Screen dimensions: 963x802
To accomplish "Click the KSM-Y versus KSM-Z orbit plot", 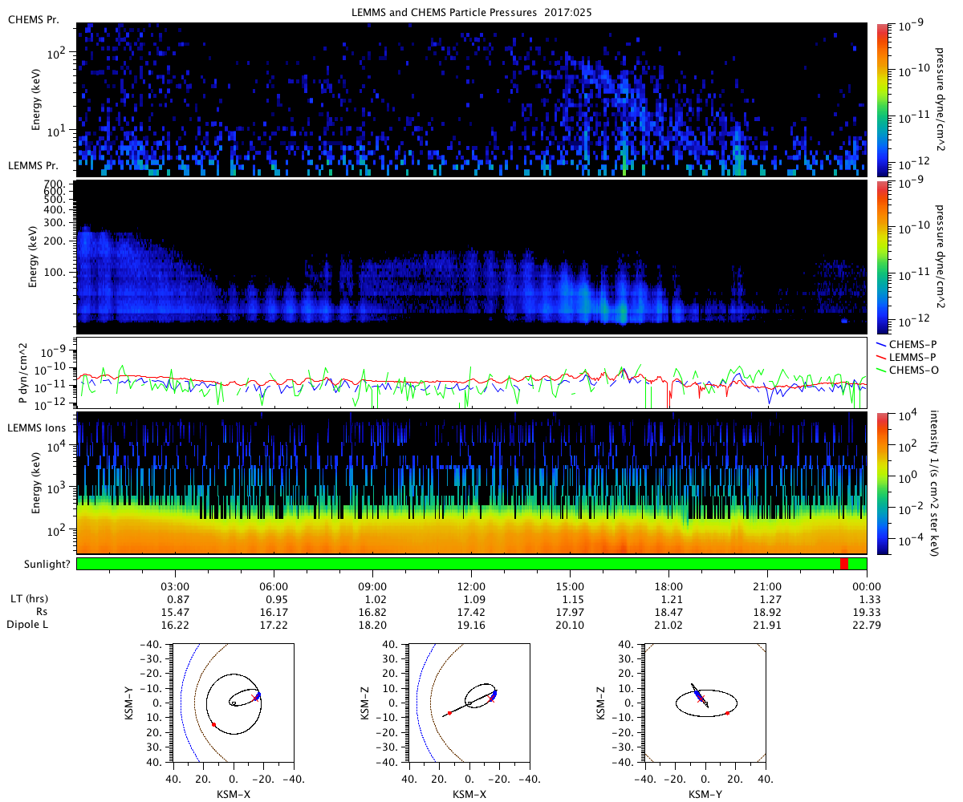I will point(705,703).
